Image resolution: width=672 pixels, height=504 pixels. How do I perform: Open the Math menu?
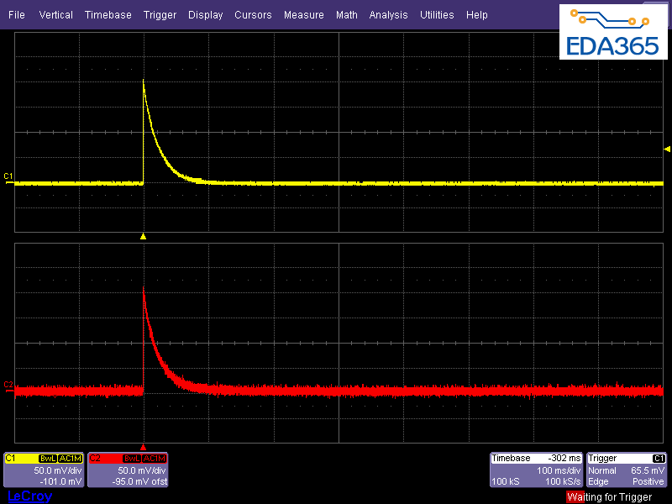click(346, 15)
